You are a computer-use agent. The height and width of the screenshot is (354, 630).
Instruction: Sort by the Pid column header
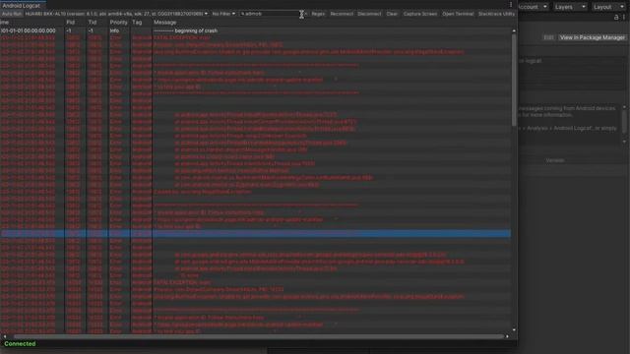pos(75,23)
